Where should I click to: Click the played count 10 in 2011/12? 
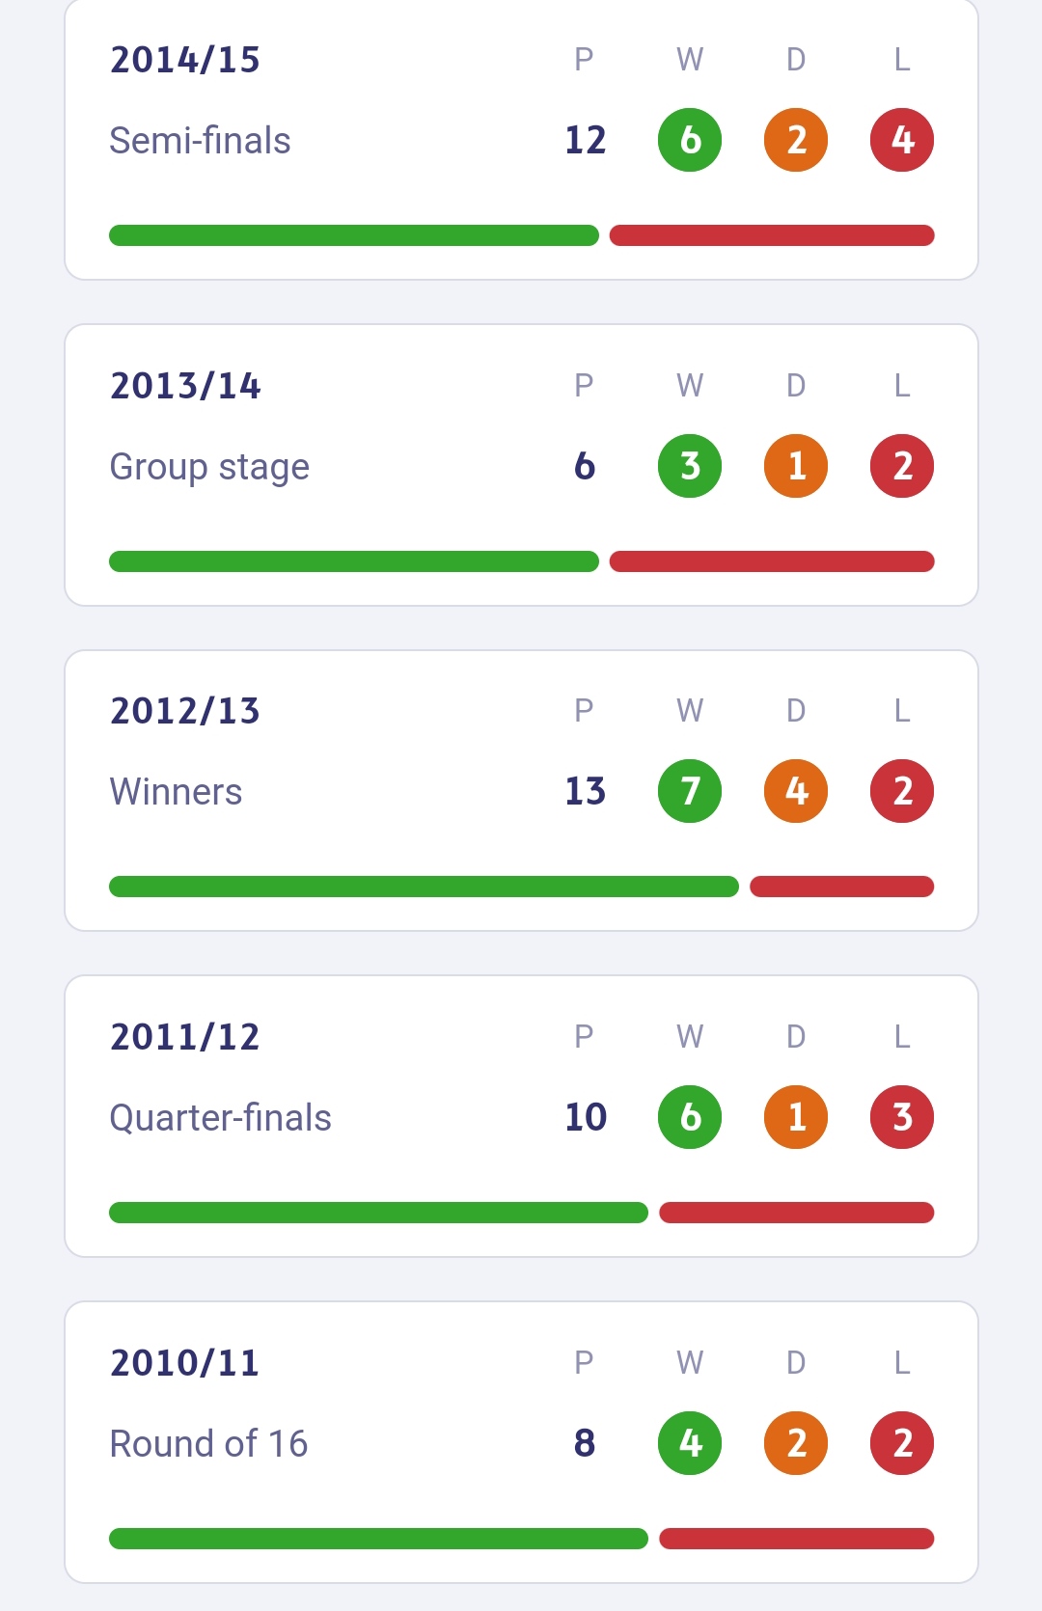pos(586,1117)
